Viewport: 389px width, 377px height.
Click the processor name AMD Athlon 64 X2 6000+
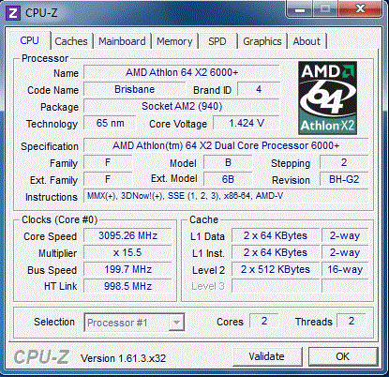[x=182, y=72]
